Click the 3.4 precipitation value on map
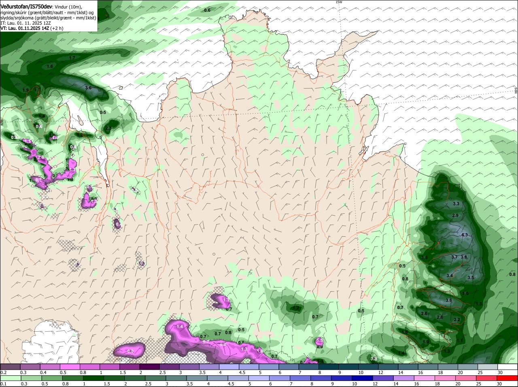The height and width of the screenshot is (387, 518). pos(450,276)
